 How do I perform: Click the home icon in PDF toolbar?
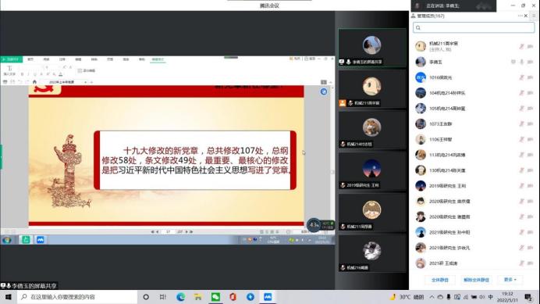point(34,82)
